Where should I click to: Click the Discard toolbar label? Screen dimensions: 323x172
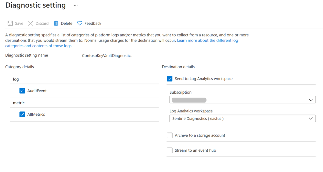[x=42, y=24]
